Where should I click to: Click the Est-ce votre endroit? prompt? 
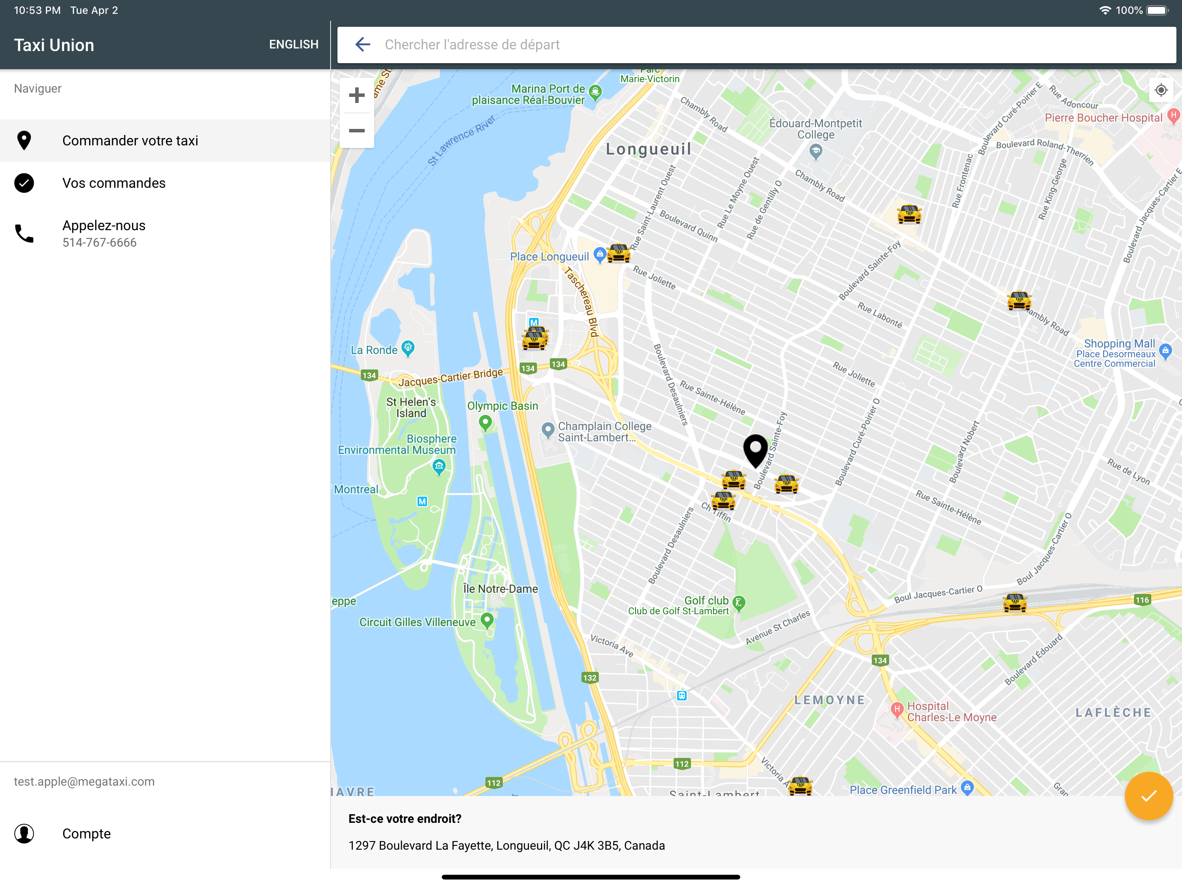(405, 819)
